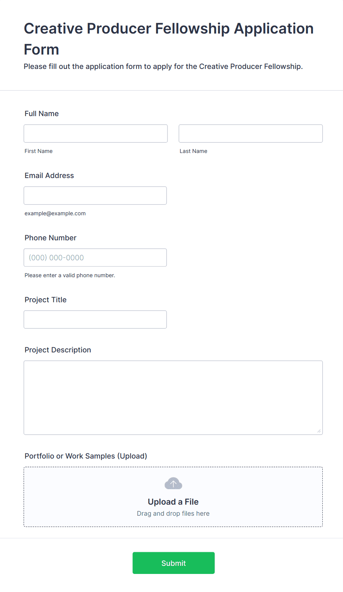Click the "Email Address" label
This screenshot has width=343, height=592.
[49, 175]
